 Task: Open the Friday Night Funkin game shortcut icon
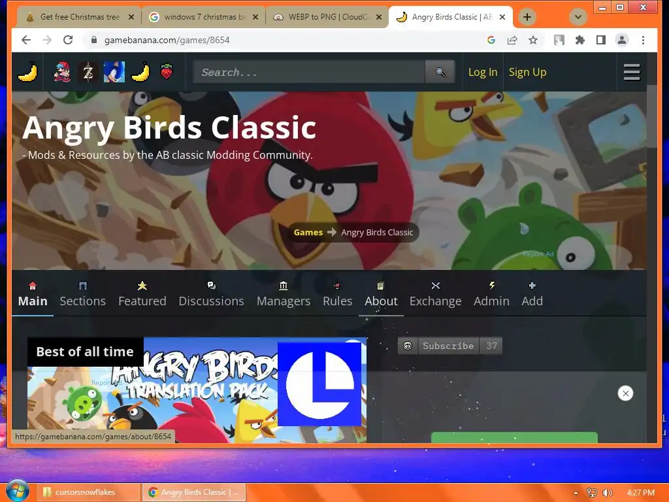click(62, 72)
